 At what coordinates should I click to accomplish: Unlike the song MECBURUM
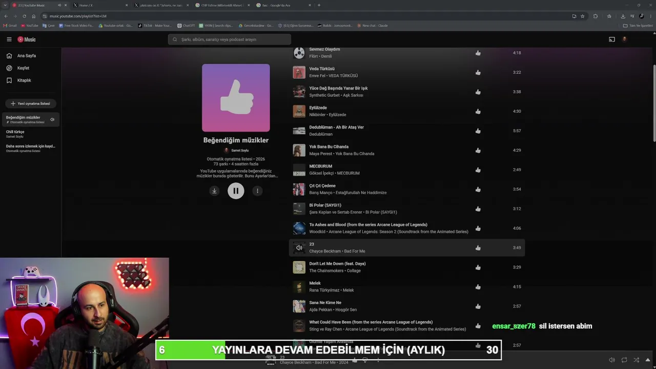478,170
